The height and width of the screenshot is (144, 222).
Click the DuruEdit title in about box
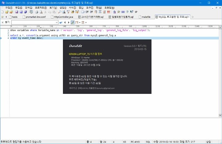coord(76,46)
